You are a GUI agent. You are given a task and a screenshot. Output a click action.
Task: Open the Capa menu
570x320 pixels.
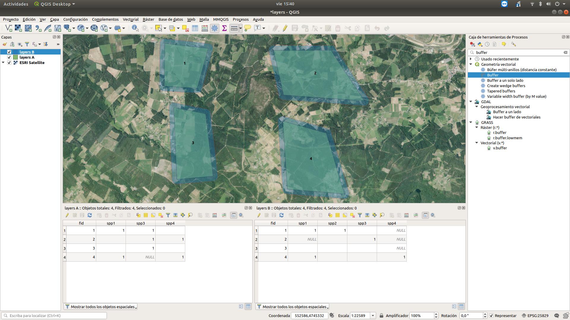54,19
